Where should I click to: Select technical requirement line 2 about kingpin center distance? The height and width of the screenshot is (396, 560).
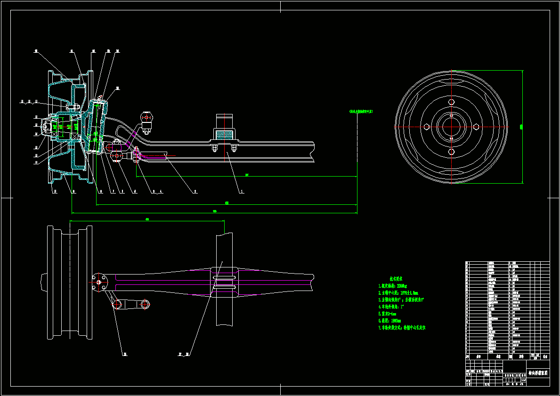[x=398, y=293]
